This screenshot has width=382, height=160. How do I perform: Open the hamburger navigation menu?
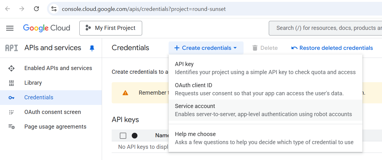click(x=10, y=28)
